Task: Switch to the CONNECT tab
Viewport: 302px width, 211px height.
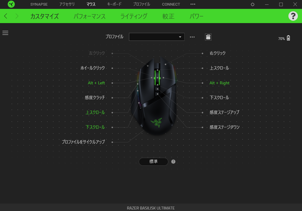Action: point(171,4)
